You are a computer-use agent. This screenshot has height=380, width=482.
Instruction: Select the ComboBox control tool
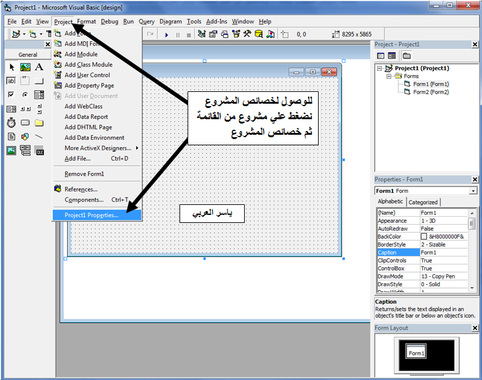pyautogui.click(x=39, y=94)
